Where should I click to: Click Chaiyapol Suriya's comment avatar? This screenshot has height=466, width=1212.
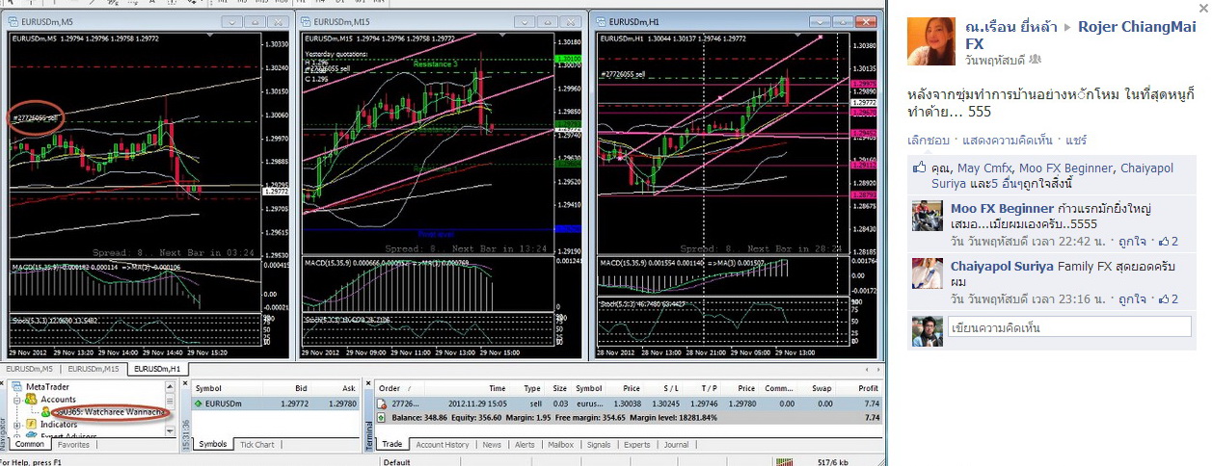tap(928, 273)
